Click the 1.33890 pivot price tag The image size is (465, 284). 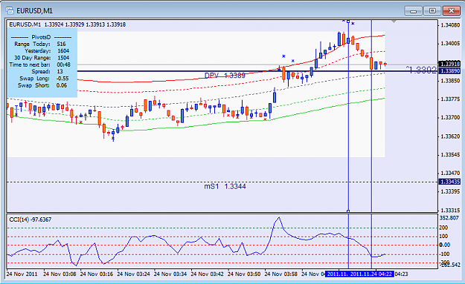(449, 71)
